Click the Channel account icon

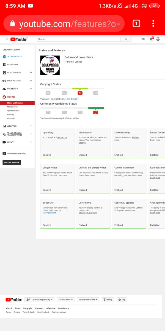pyautogui.click(x=4, y=97)
